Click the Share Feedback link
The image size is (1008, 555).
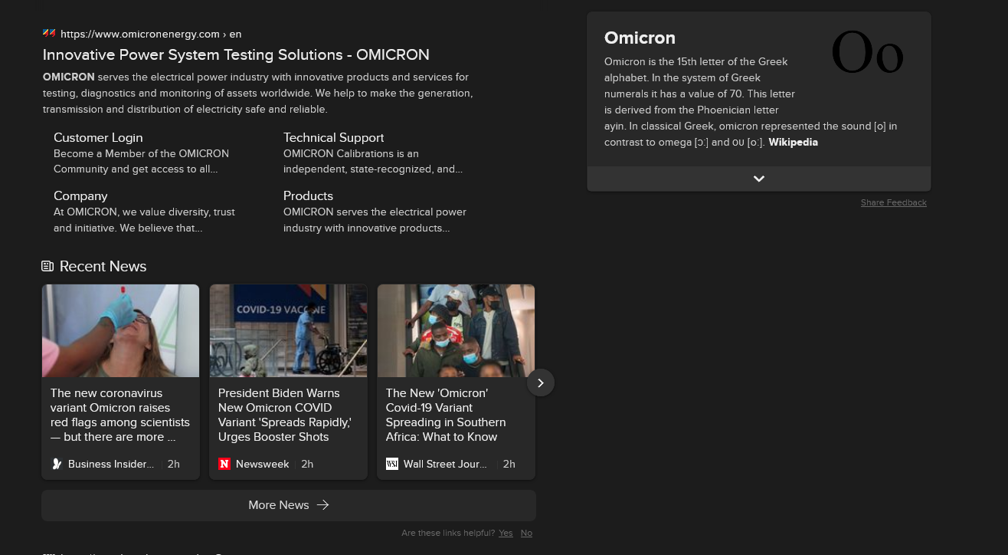click(894, 202)
